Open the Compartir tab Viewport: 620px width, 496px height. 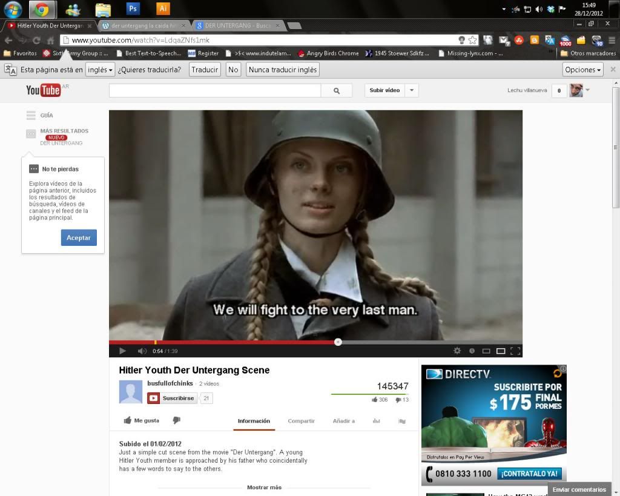point(302,421)
